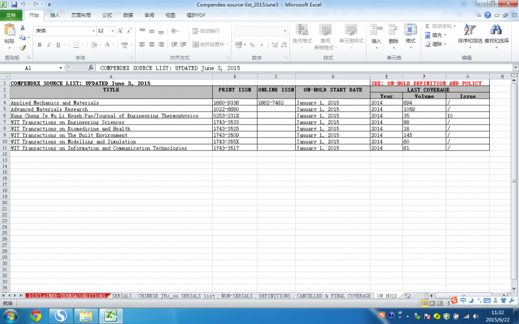Click the comma style icon
Viewport: 519px width, 324px height.
tap(261, 45)
